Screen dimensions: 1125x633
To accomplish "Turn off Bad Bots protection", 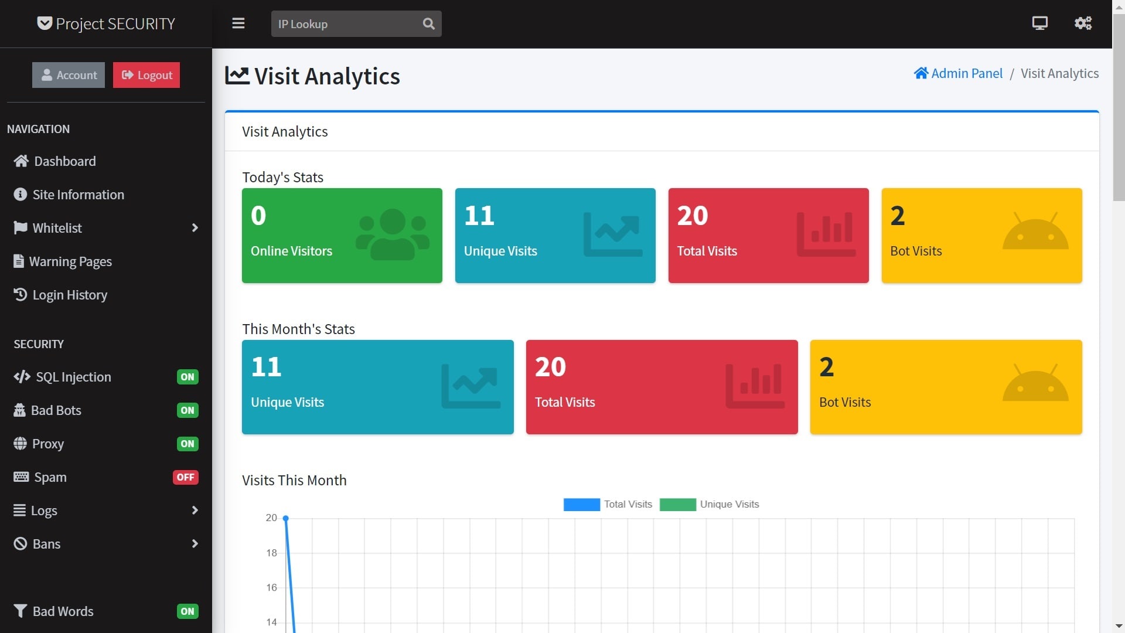I will (x=187, y=410).
